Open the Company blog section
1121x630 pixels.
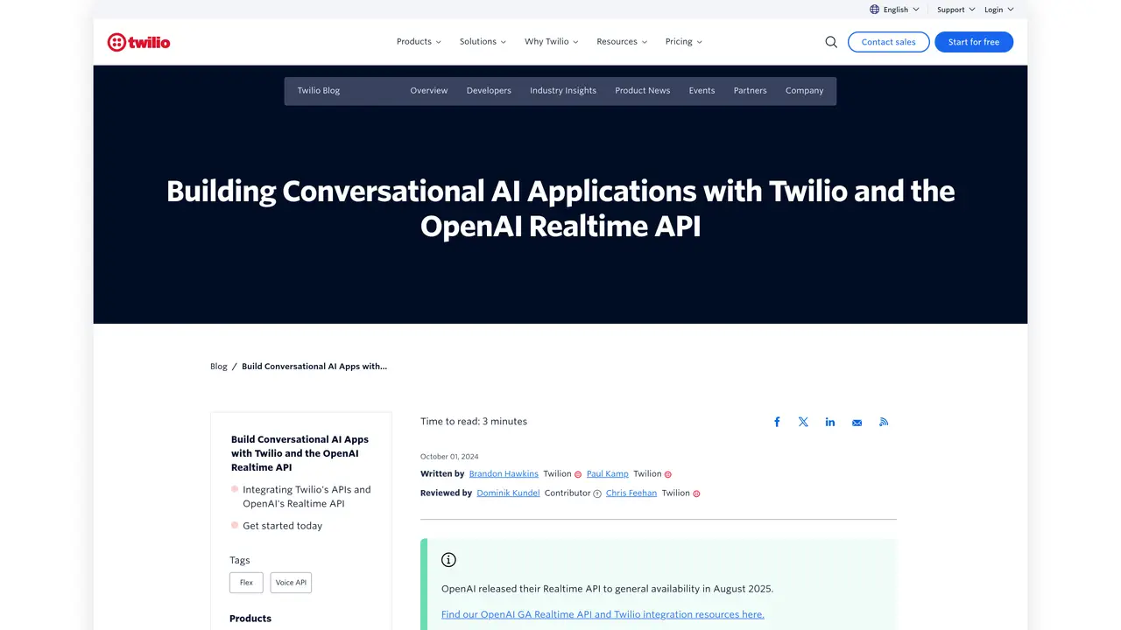click(804, 91)
